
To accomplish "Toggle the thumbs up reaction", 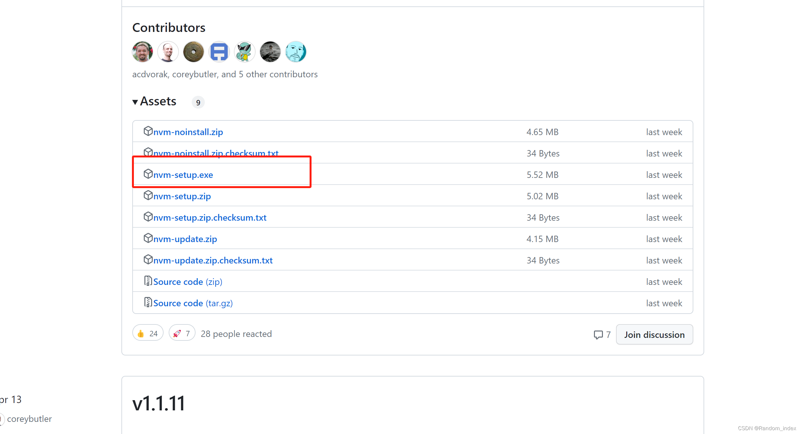I will click(148, 333).
